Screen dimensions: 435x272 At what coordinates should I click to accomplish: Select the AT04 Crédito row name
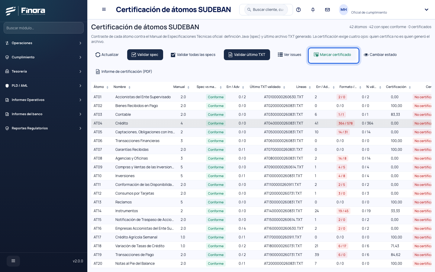click(122, 123)
